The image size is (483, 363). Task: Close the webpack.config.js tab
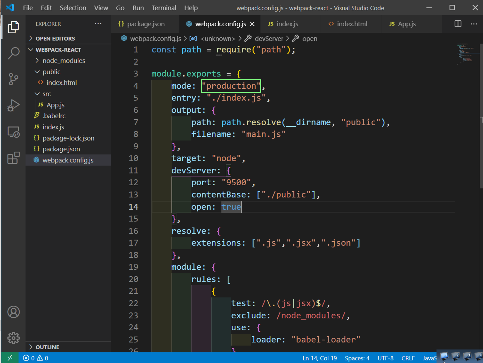pos(252,24)
